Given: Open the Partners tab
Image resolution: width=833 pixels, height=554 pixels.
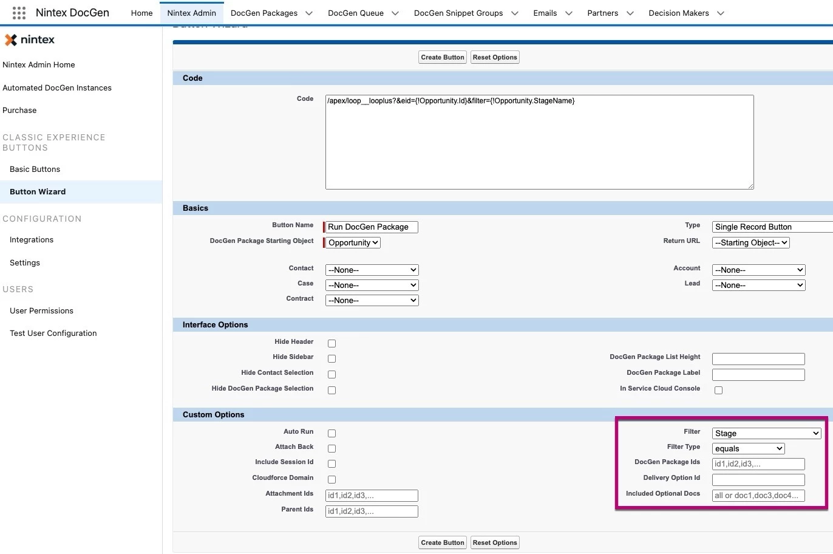Looking at the screenshot, I should pyautogui.click(x=602, y=13).
